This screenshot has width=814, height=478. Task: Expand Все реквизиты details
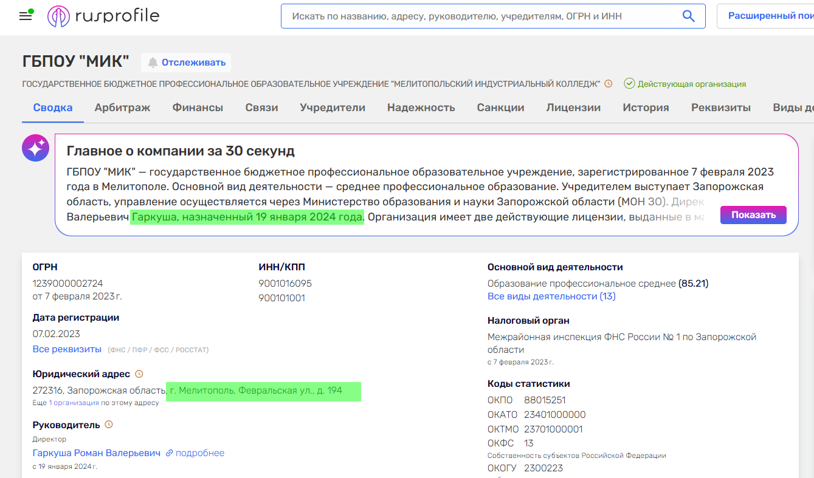tap(67, 349)
